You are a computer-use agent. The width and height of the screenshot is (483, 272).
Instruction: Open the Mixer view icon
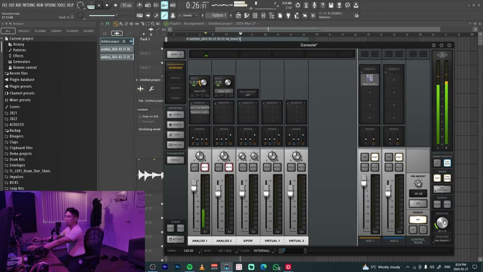coord(263,15)
